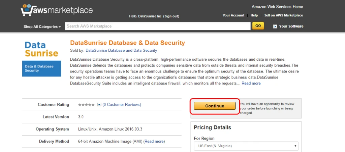Open the Help menu item
This screenshot has height=152, width=345.
254,15
